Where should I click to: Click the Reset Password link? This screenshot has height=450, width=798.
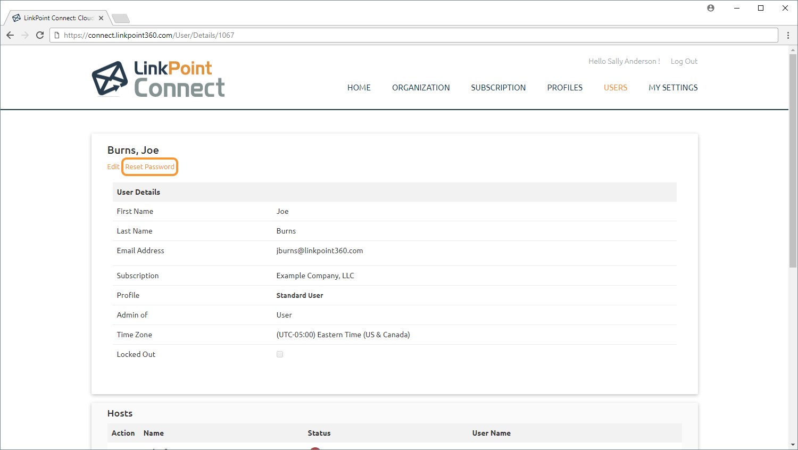[150, 166]
